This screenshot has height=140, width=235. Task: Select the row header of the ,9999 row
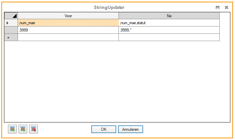(11, 30)
